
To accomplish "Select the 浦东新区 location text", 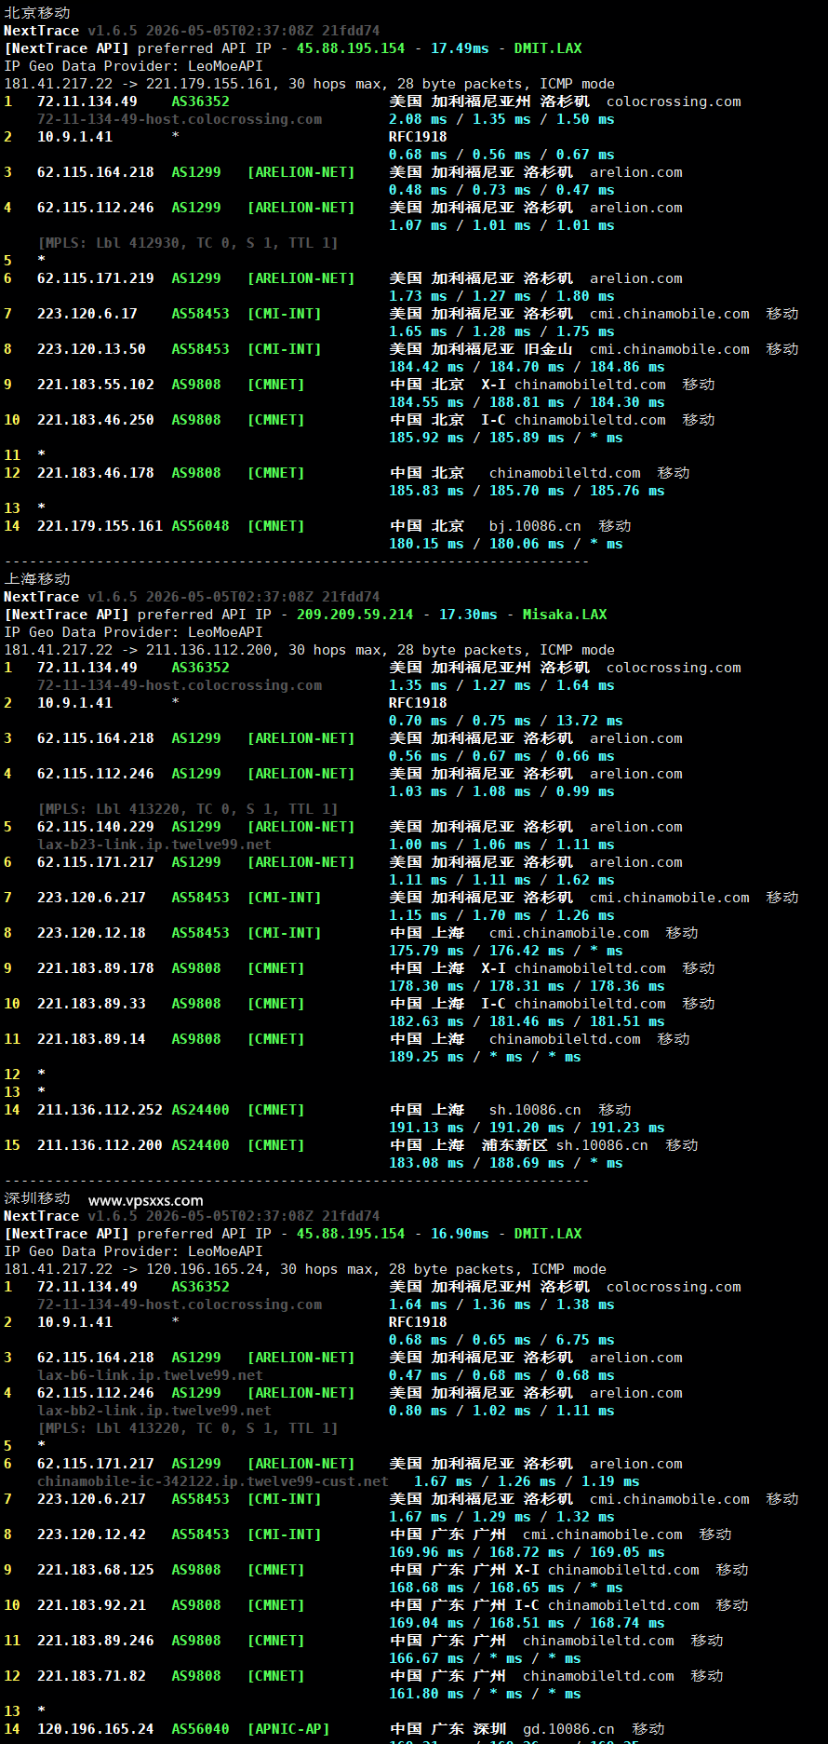I will tap(514, 1145).
